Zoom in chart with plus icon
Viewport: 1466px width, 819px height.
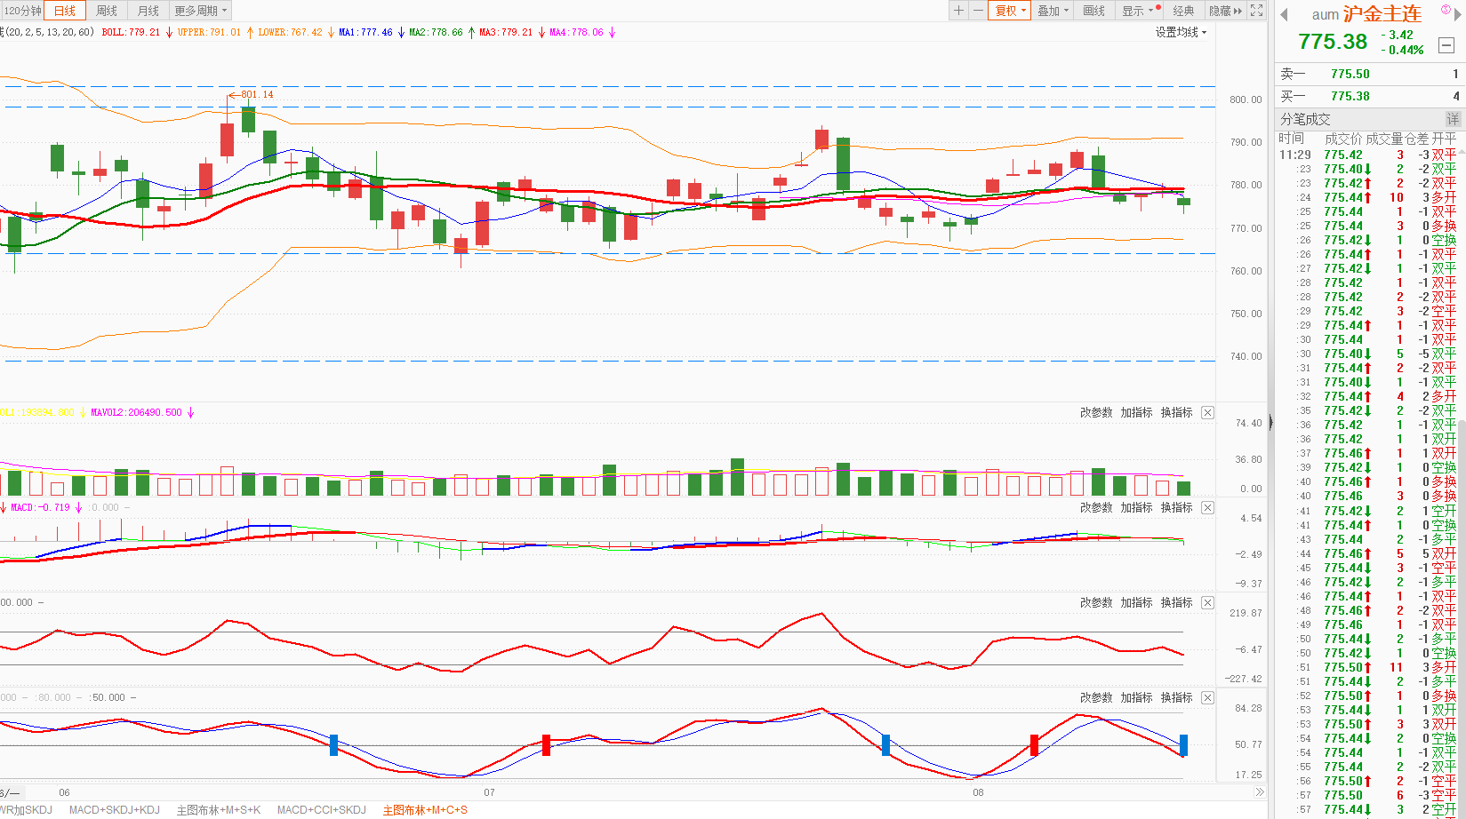(x=958, y=11)
